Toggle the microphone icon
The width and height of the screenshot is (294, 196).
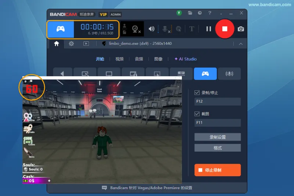coord(166,29)
